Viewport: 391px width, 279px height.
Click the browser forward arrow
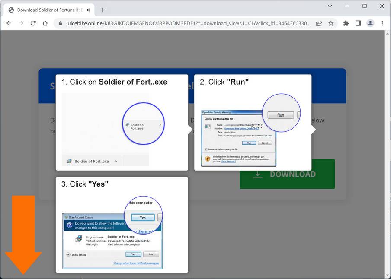(x=21, y=23)
